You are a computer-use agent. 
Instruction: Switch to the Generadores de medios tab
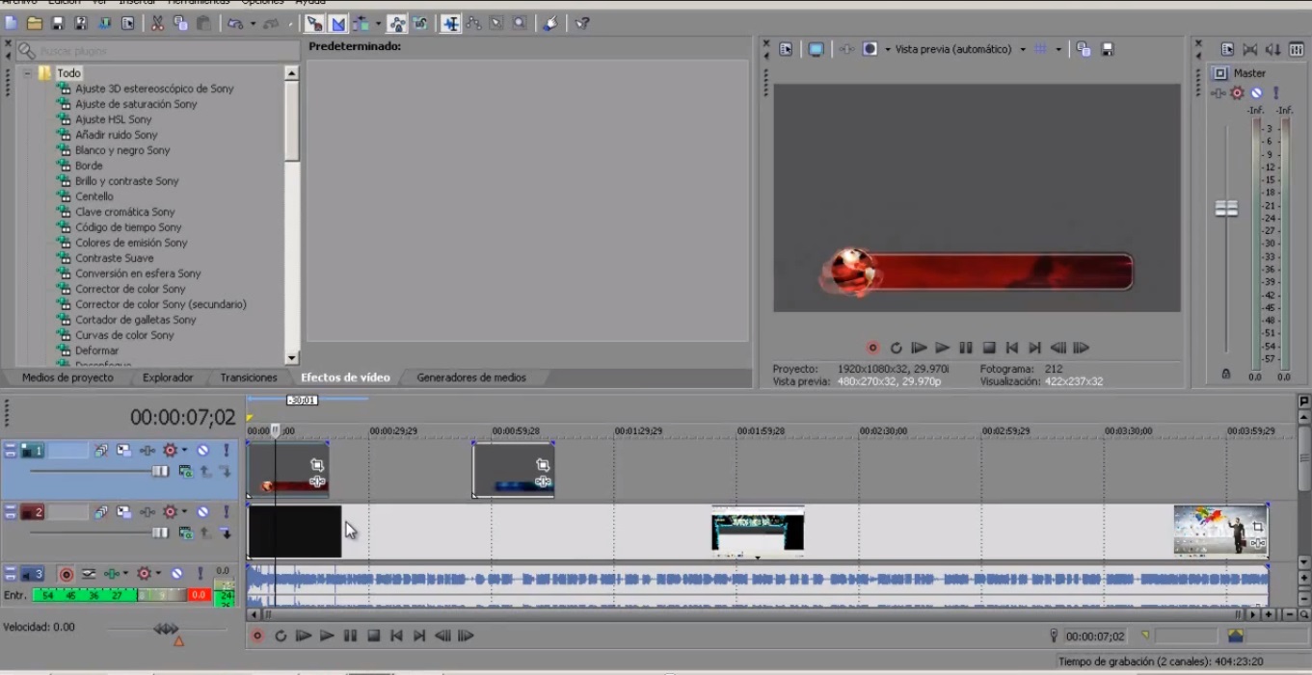click(471, 377)
